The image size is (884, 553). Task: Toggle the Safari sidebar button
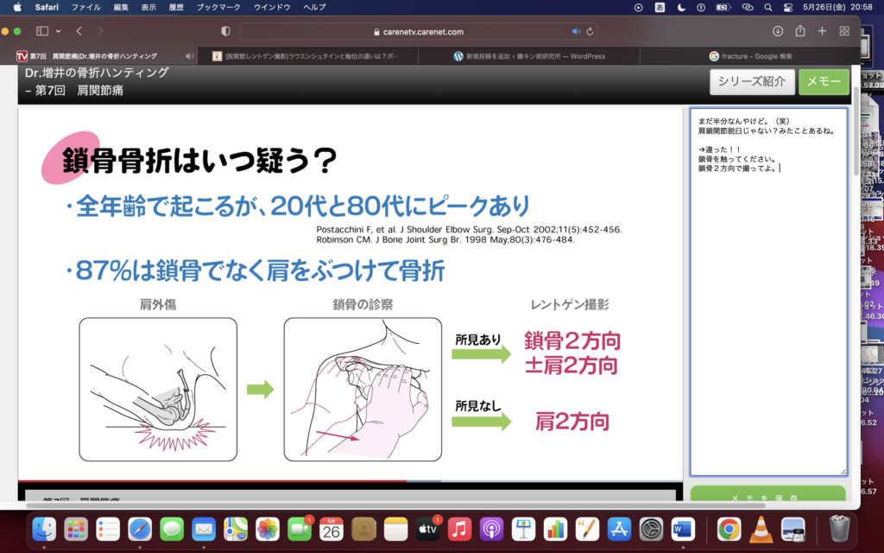pos(42,31)
